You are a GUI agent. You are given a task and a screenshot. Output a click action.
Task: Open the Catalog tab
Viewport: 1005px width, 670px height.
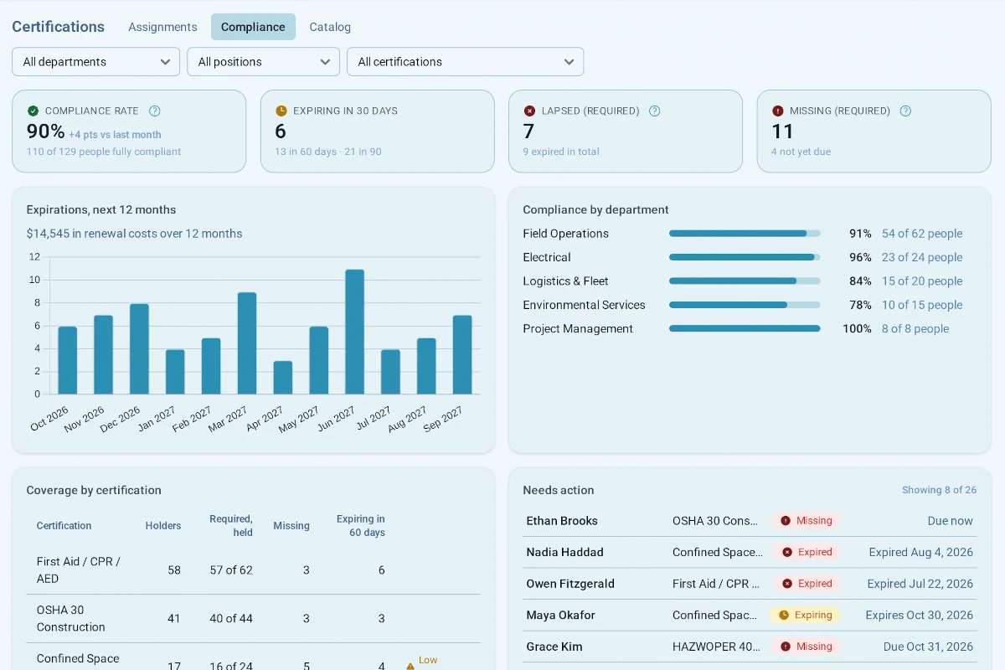coord(330,27)
